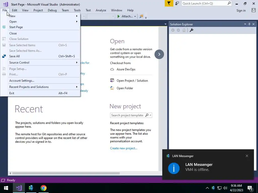Click the Open Folder link text

[125, 88]
